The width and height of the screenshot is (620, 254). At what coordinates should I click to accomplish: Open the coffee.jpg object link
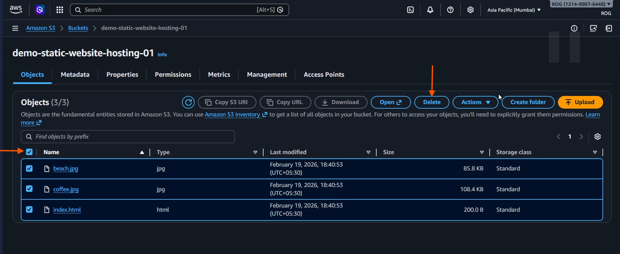66,189
